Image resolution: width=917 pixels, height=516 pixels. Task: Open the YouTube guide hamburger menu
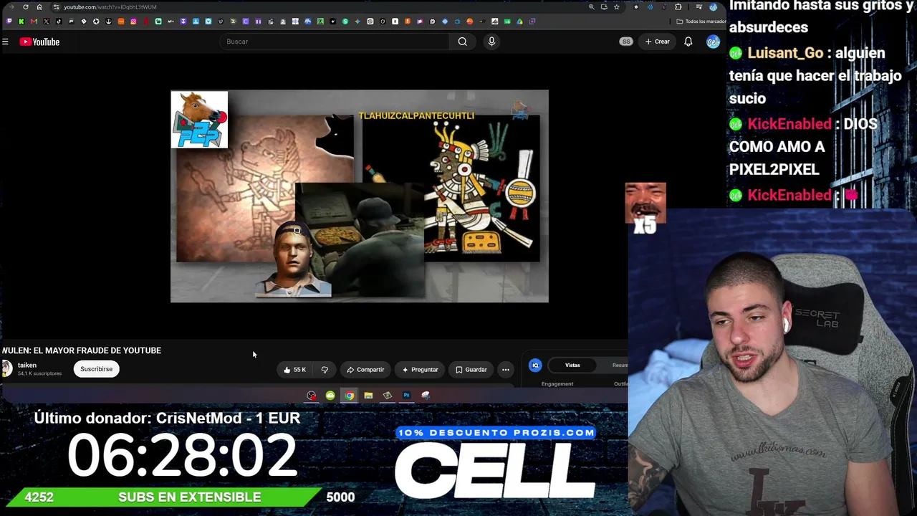tap(5, 42)
